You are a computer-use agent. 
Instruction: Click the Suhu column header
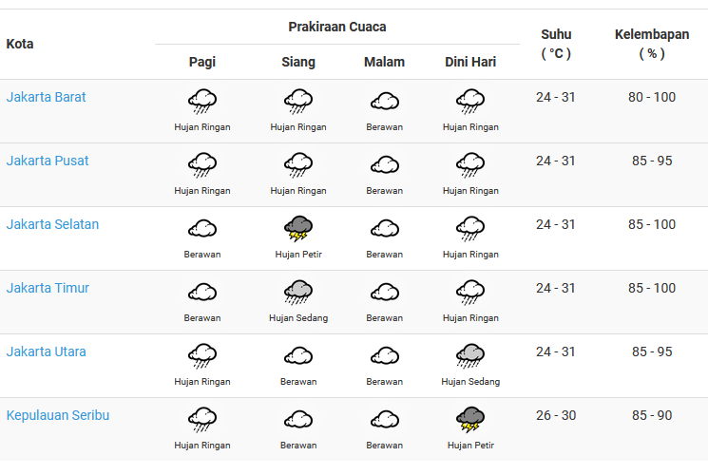pyautogui.click(x=556, y=44)
